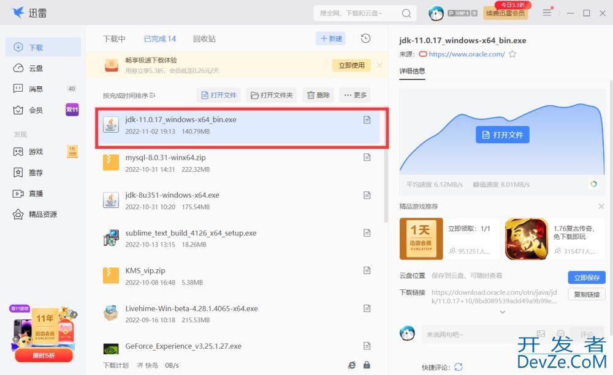
Task: Select sublime_text_build_4126_x64_setup.exe row
Action: tap(239, 239)
